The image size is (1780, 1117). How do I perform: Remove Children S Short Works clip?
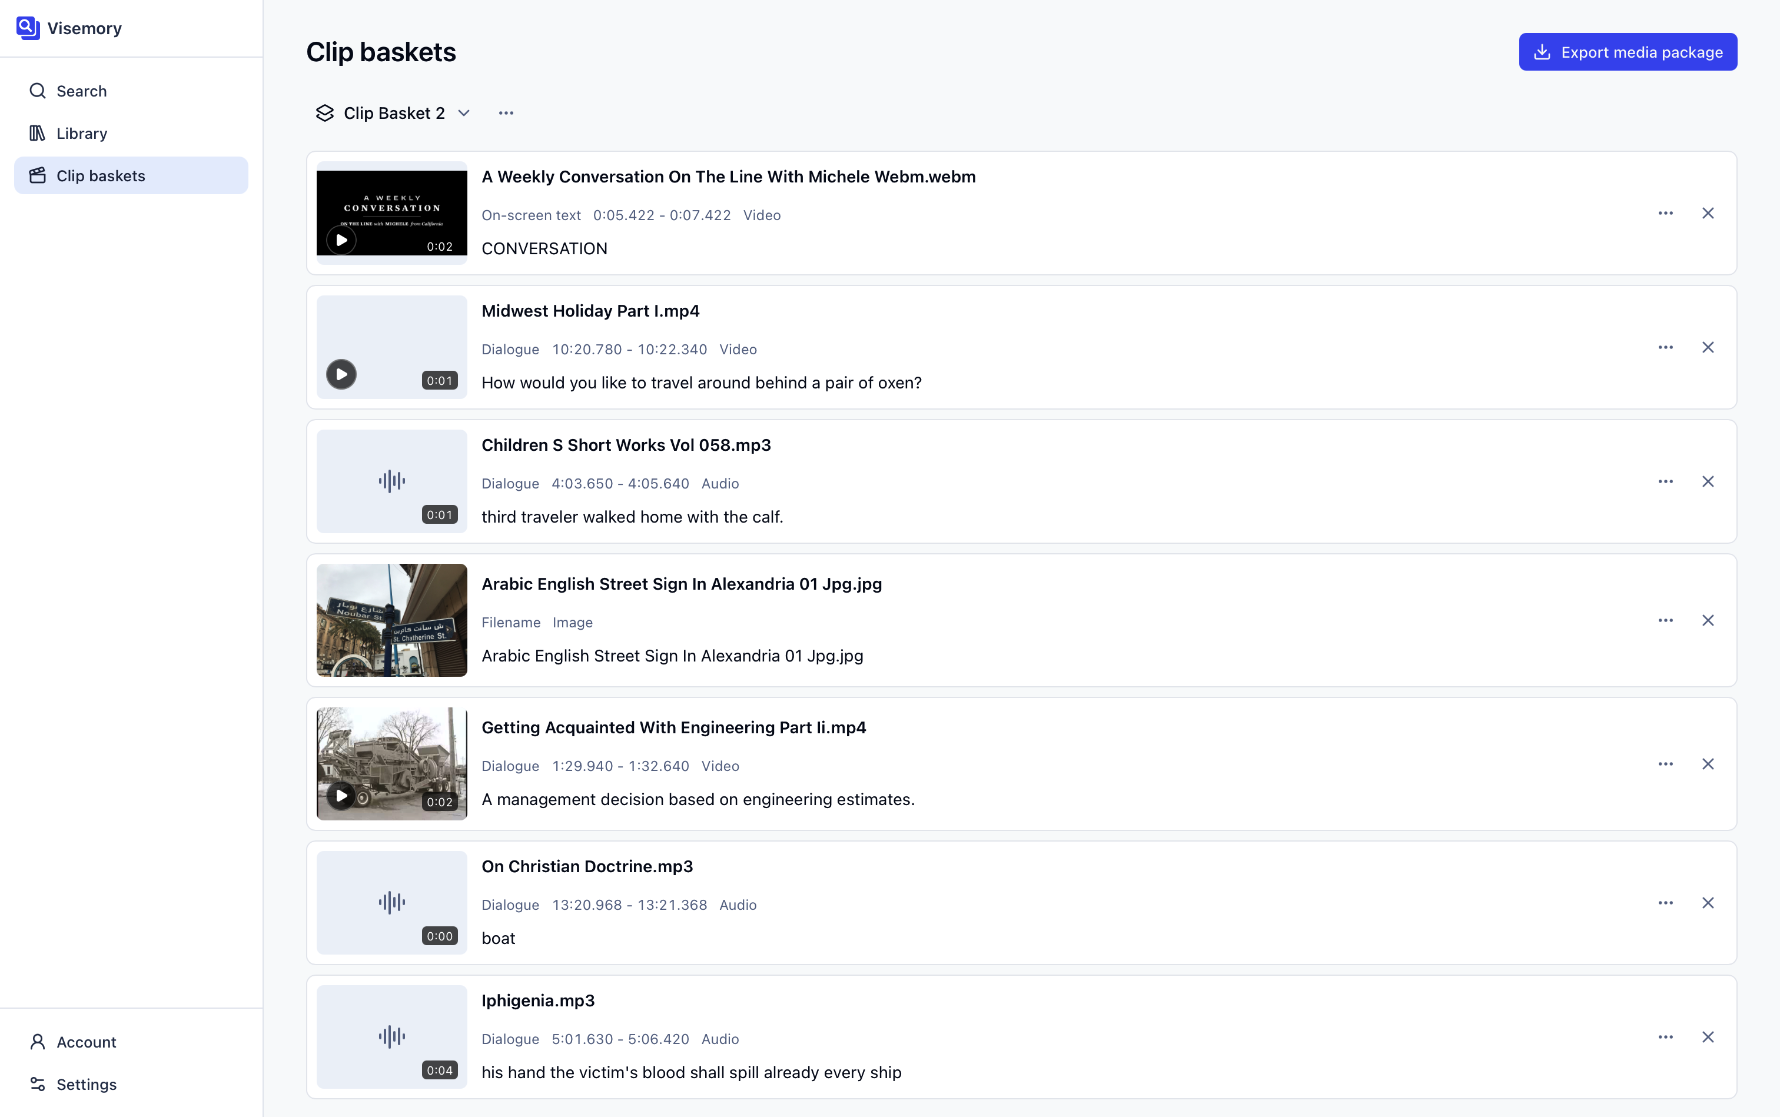pos(1708,481)
